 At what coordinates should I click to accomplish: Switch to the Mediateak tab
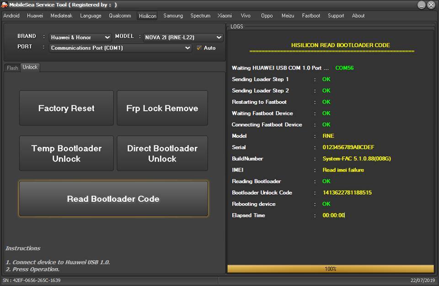tap(61, 16)
